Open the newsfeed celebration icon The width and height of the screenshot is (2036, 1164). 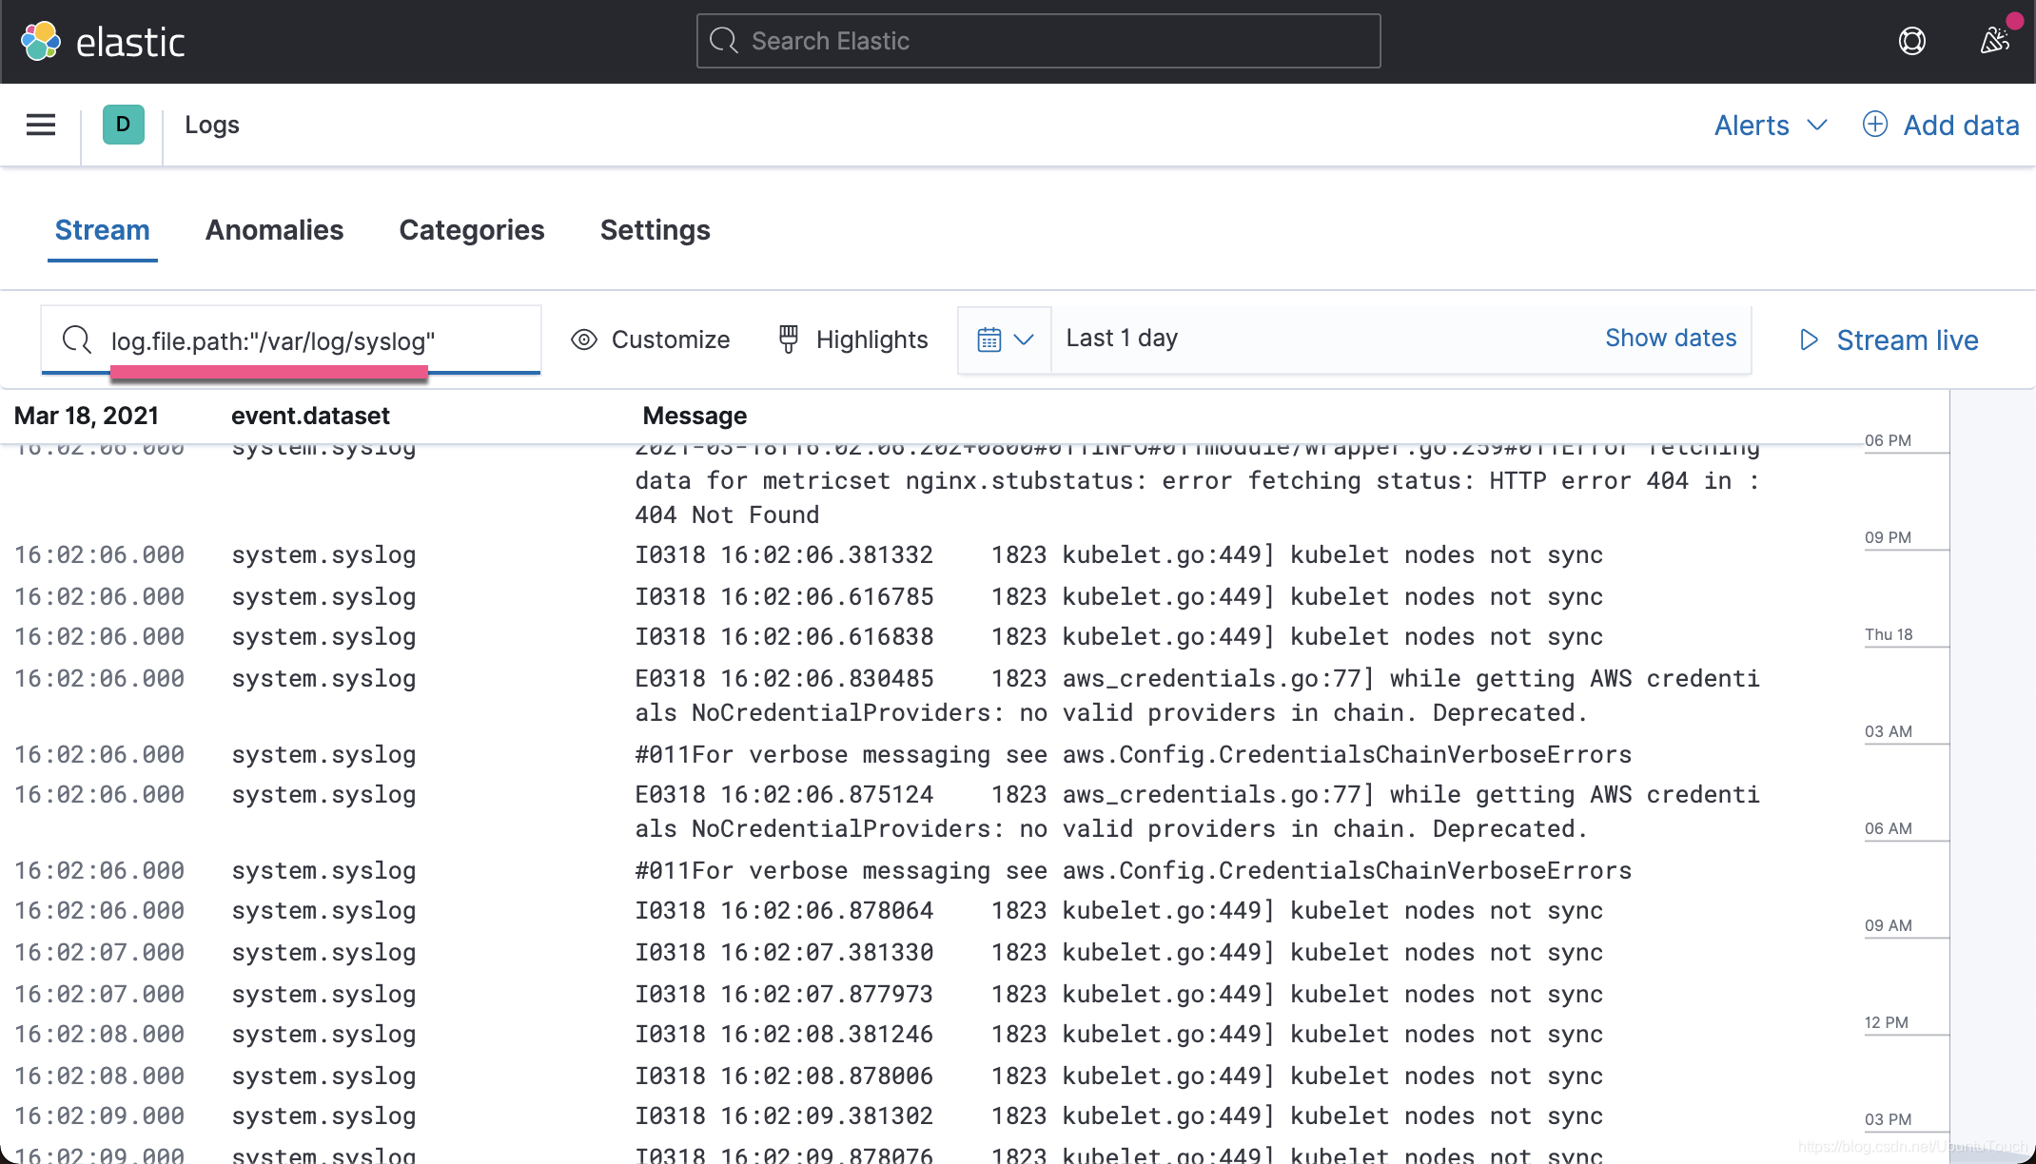1995,41
